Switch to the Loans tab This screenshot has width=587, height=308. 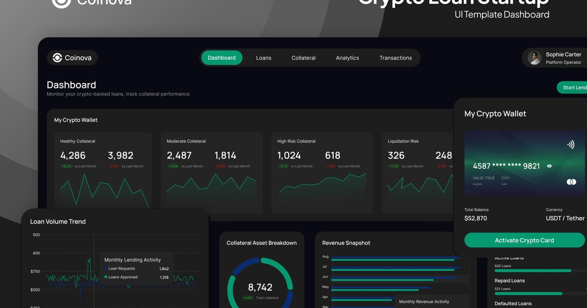click(x=264, y=58)
